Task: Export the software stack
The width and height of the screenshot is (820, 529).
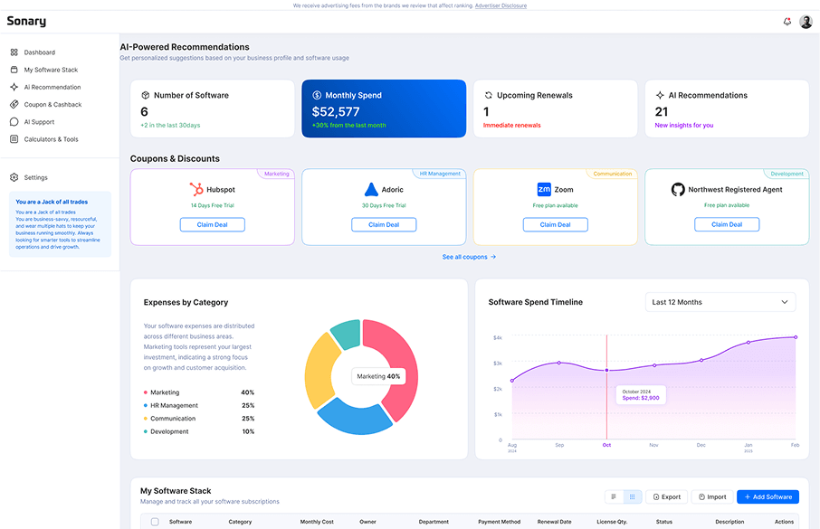Action: 666,496
